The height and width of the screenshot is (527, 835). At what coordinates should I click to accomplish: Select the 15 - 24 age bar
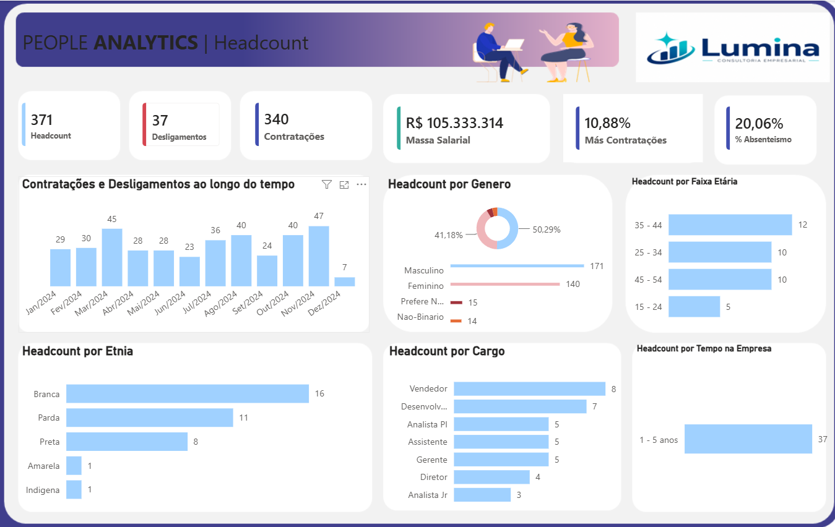tap(694, 307)
